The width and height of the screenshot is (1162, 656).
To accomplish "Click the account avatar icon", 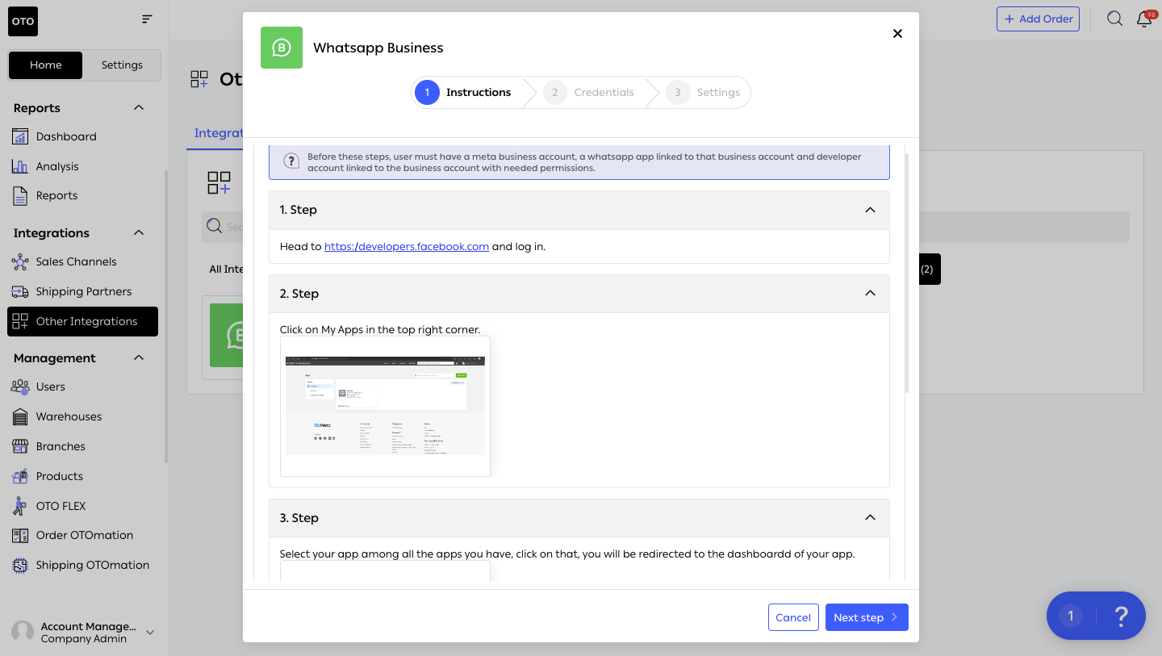I will tap(23, 632).
